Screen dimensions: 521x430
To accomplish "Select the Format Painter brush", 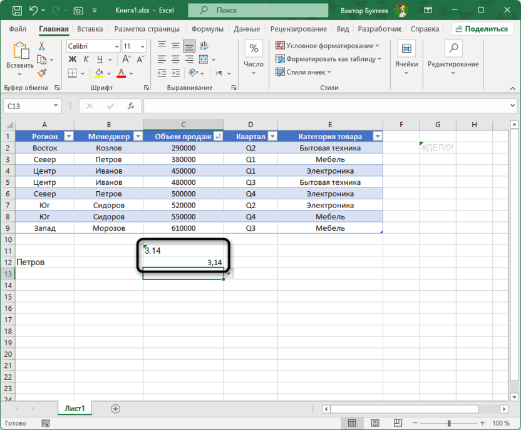I will click(41, 73).
